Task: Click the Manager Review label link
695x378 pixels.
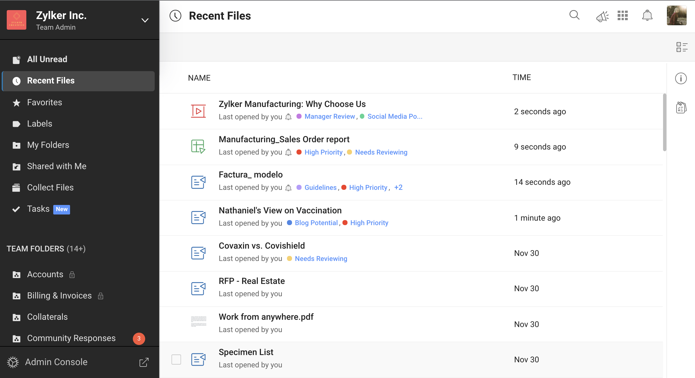Action: (x=330, y=116)
